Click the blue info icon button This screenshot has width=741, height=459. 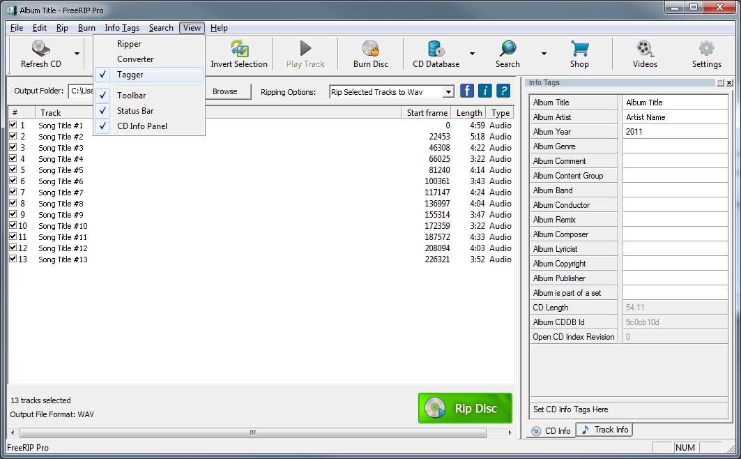coord(485,91)
